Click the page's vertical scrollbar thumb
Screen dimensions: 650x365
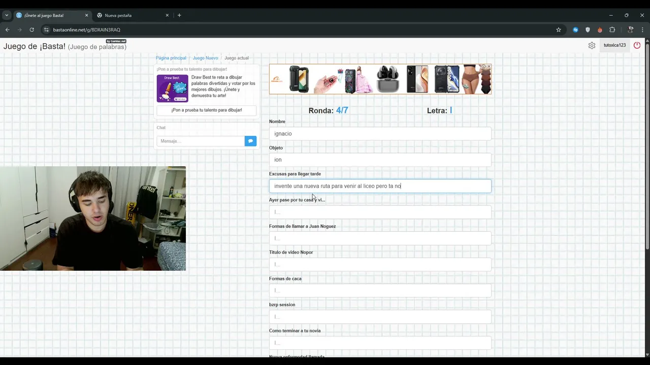[x=646, y=147]
